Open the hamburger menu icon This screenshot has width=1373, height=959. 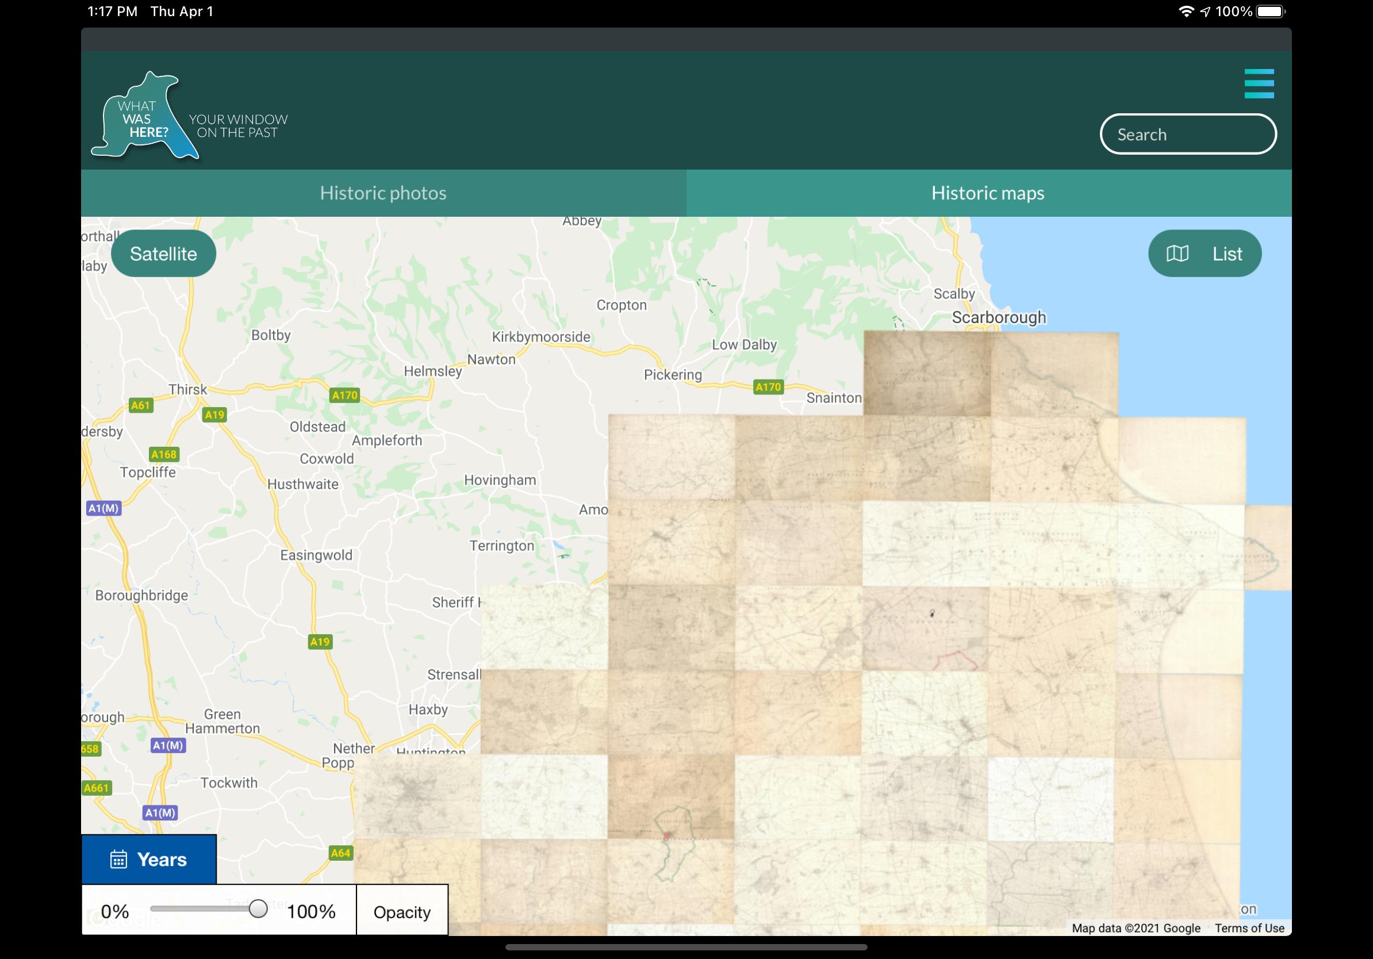click(x=1258, y=84)
